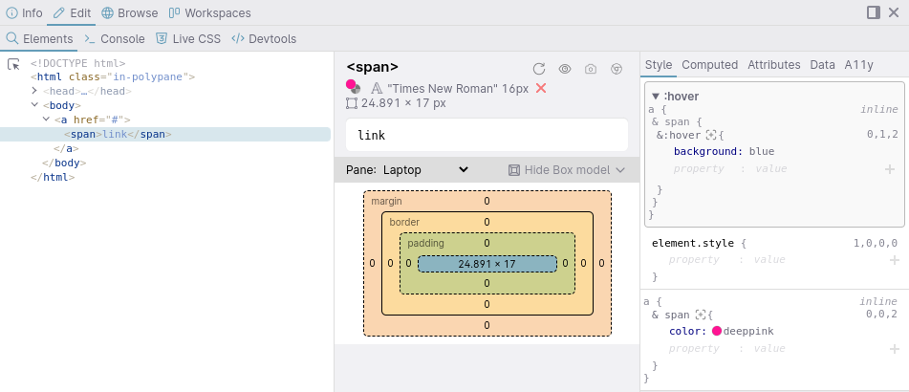Toggle the eye icon in span header
The height and width of the screenshot is (392, 909).
coord(565,69)
